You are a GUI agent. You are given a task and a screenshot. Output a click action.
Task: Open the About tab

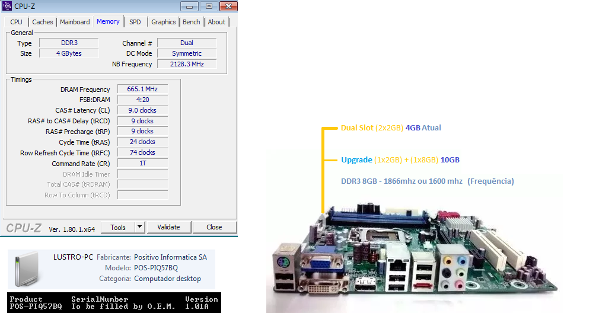(216, 22)
